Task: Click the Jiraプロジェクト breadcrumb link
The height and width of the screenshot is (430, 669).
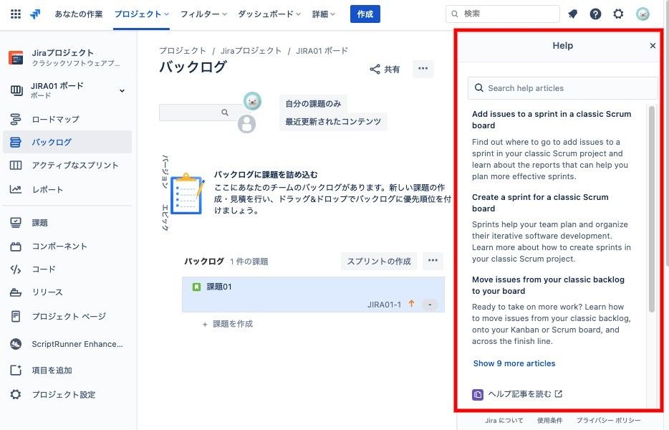Action: click(251, 51)
